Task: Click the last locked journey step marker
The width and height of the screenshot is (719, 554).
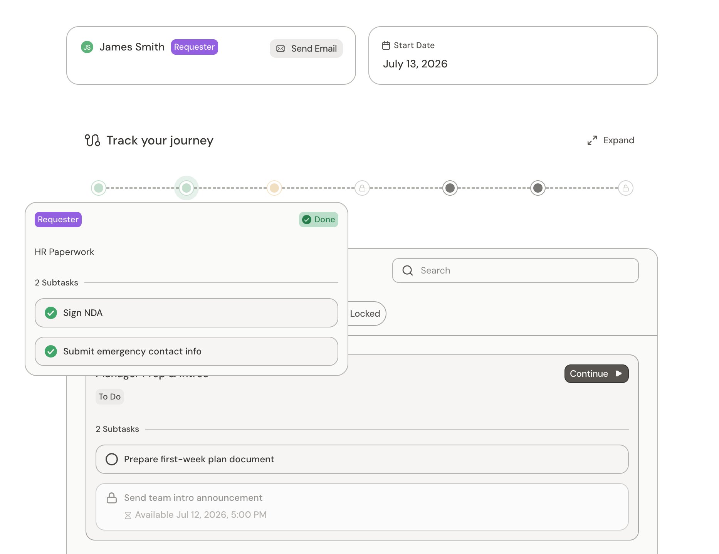Action: (x=626, y=188)
